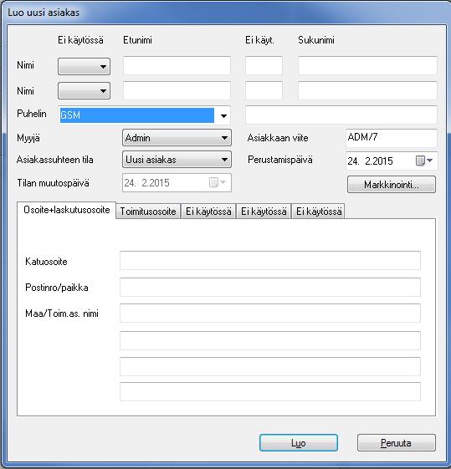This screenshot has width=451, height=469.
Task: Click the Maa/Toim.as. nimi input field
Action: tap(270, 313)
